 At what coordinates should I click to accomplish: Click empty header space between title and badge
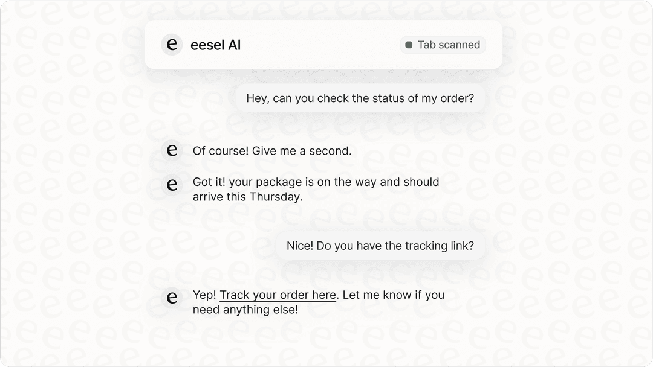[x=320, y=45]
